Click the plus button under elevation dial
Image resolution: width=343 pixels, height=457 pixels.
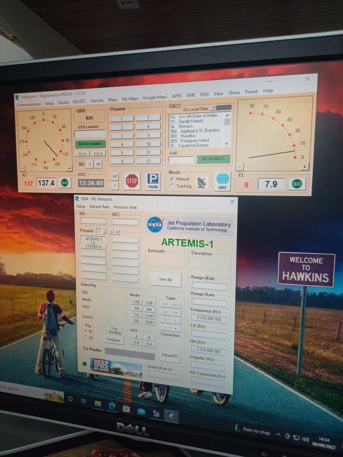[x=304, y=167]
